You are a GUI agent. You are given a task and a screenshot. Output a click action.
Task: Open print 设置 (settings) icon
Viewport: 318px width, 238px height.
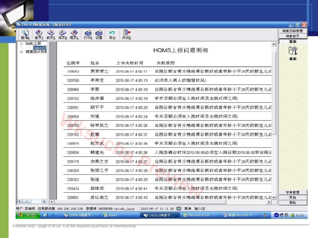tap(99, 35)
